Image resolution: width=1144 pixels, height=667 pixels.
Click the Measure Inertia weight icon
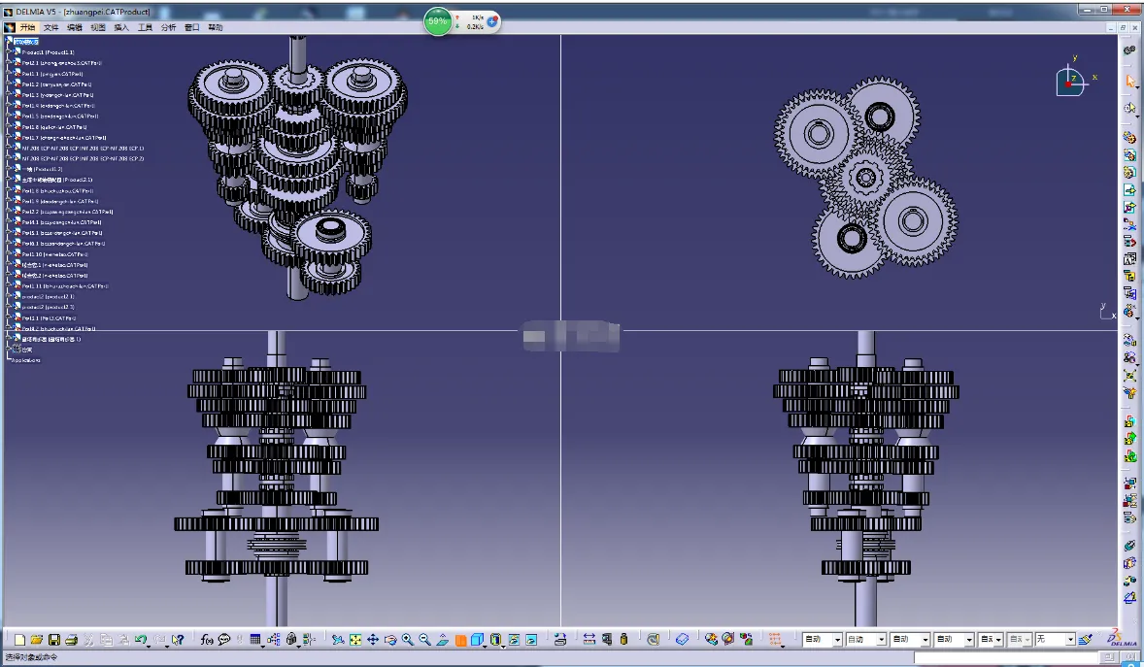click(623, 640)
